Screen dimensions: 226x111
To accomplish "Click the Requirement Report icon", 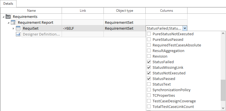I will [x=13, y=23].
